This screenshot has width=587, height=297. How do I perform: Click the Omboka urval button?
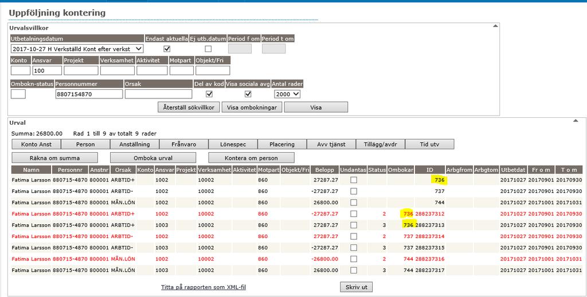point(153,157)
